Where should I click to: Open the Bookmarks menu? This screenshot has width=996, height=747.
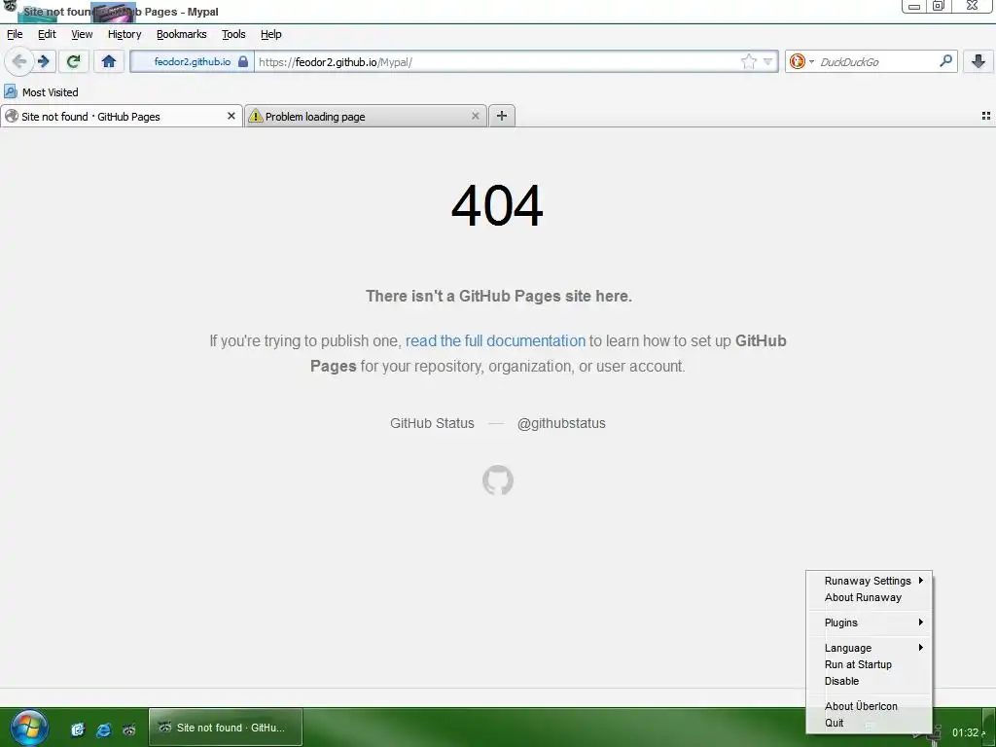point(182,34)
